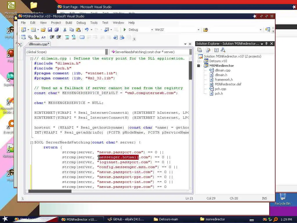Switch to Detours-main folder taskbar button
This screenshot has height=223, width=297.
166,219
